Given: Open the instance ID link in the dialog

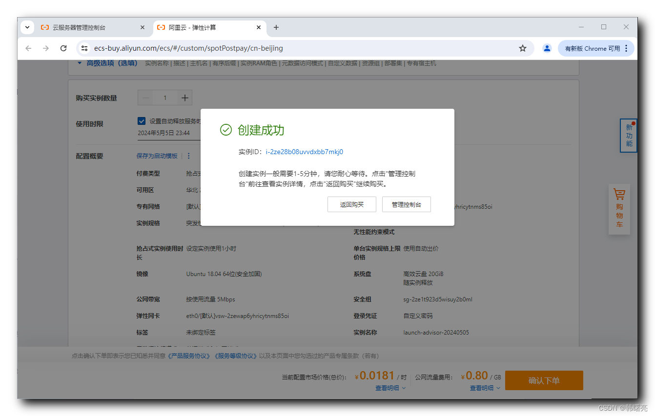Looking at the screenshot, I should [x=305, y=152].
